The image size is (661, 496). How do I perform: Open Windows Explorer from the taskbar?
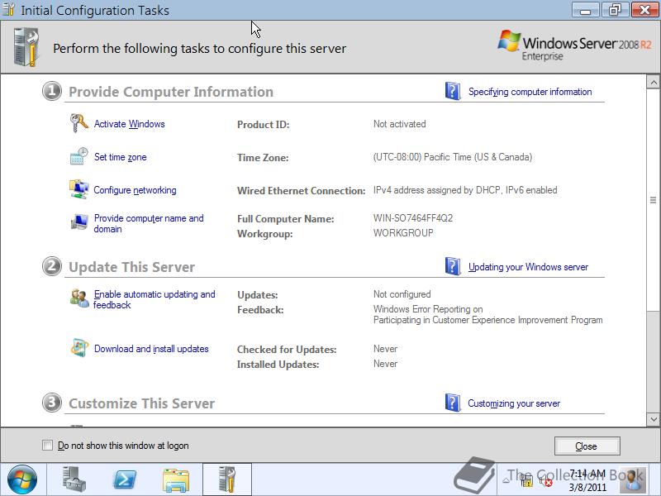(176, 480)
